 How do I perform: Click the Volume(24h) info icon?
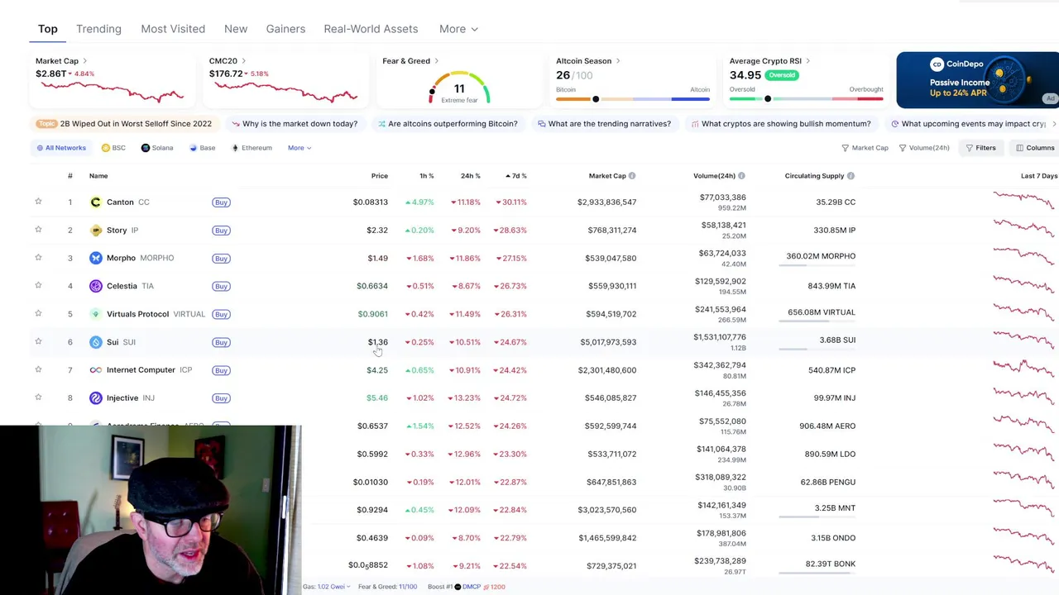click(x=741, y=176)
